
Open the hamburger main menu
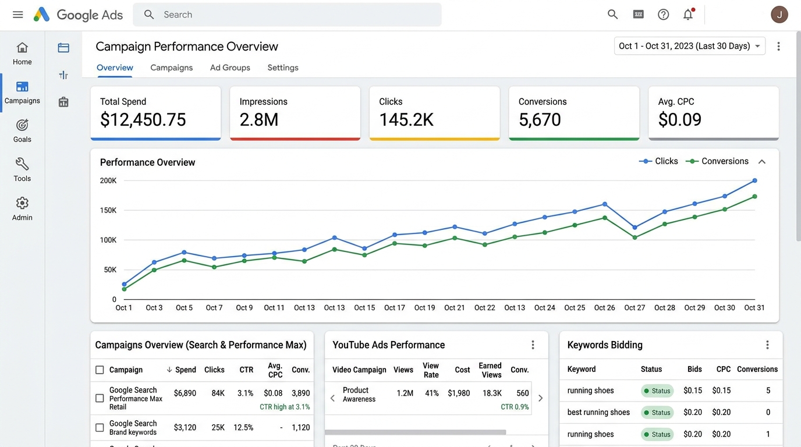[x=18, y=15]
